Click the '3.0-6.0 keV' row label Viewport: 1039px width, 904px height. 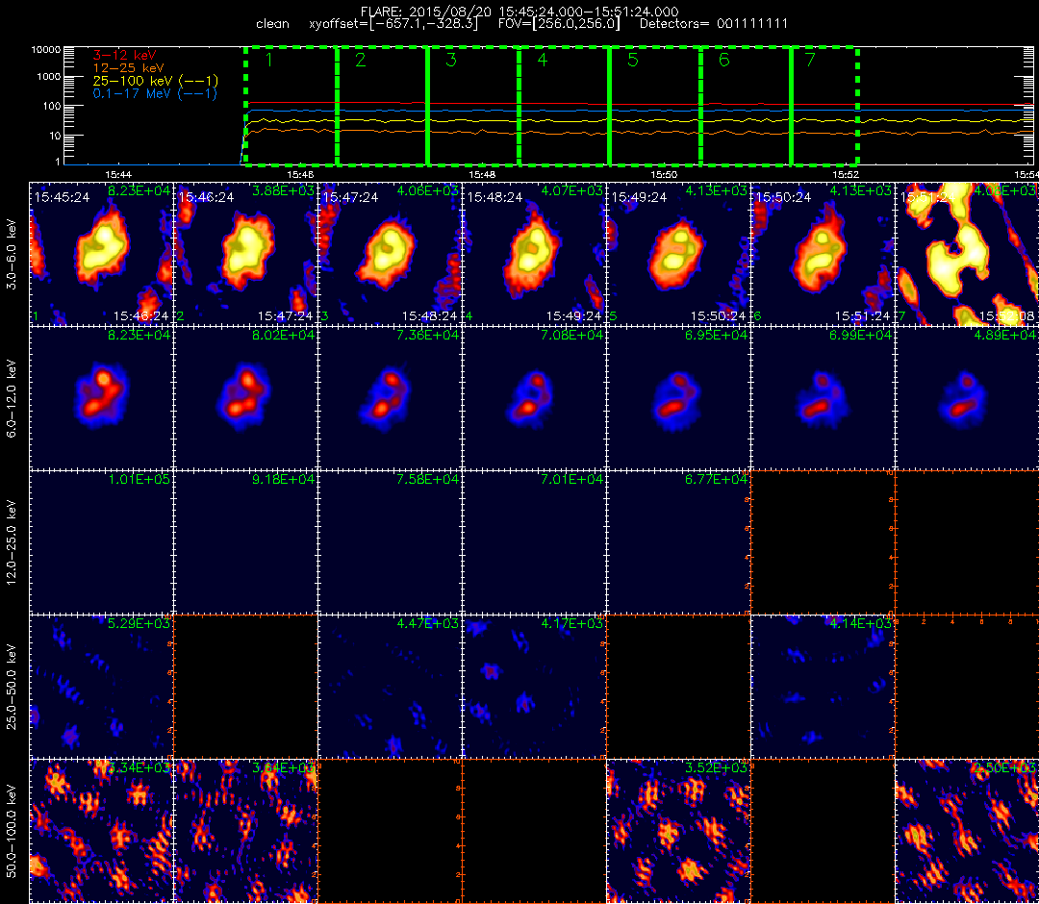(x=13, y=254)
